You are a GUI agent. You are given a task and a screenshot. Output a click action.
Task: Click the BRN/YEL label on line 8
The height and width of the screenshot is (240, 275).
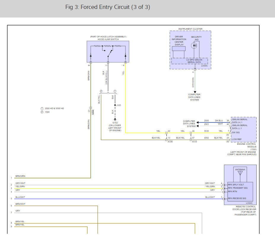[20, 221]
